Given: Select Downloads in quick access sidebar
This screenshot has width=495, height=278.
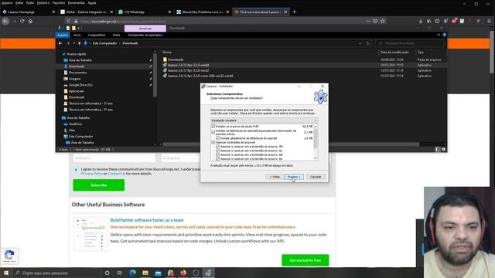Looking at the screenshot, I should coord(77,66).
